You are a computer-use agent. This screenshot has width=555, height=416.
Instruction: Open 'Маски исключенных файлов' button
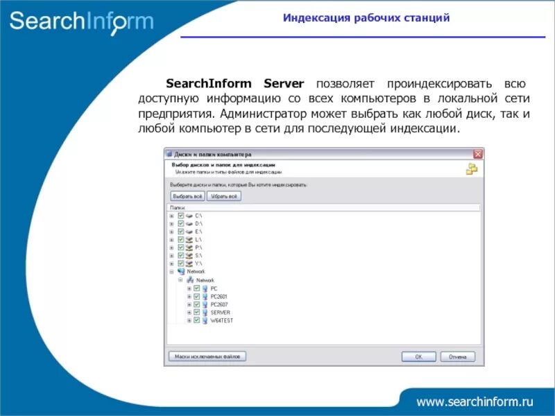(207, 356)
